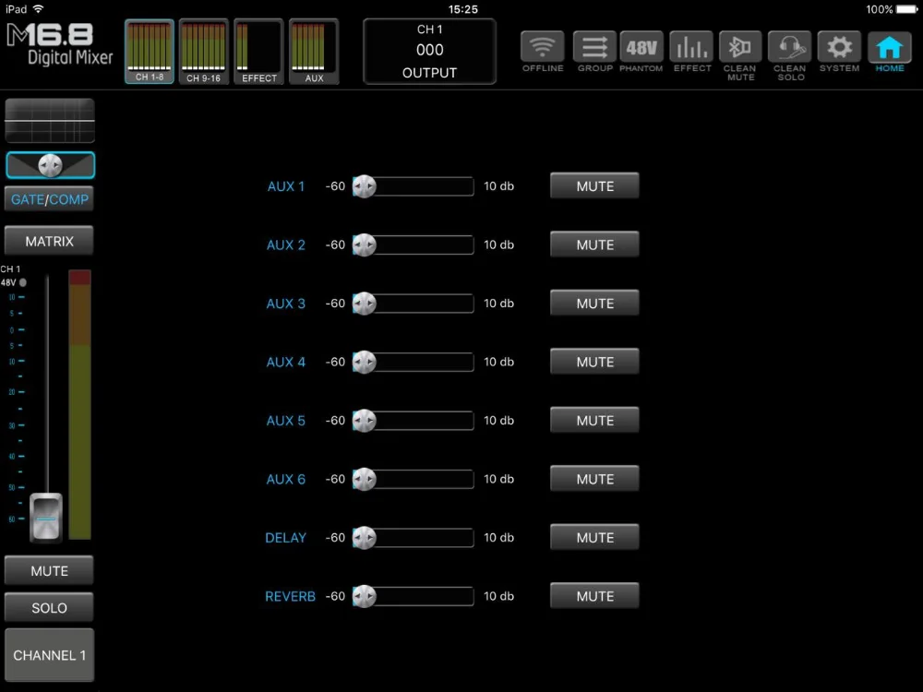923x692 pixels.
Task: Tap the iPad Wi-Fi status icon
Action: tap(38, 9)
